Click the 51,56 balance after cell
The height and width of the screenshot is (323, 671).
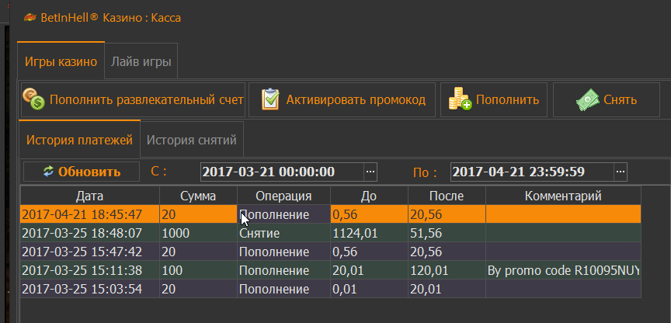(x=447, y=233)
